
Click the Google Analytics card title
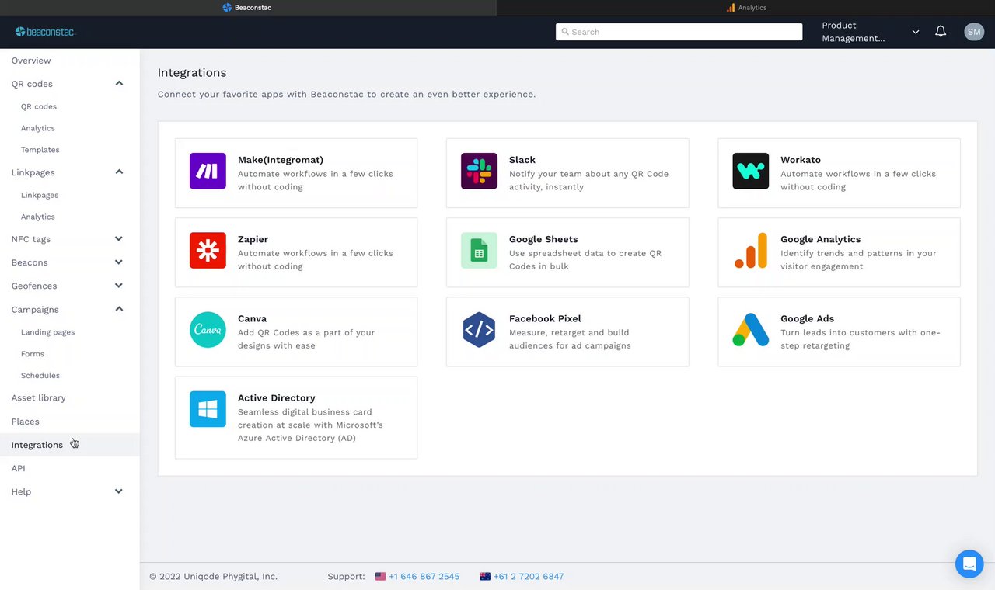tap(821, 239)
